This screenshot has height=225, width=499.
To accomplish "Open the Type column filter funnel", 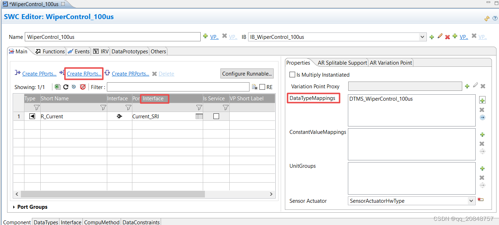I will click(x=36, y=107).
